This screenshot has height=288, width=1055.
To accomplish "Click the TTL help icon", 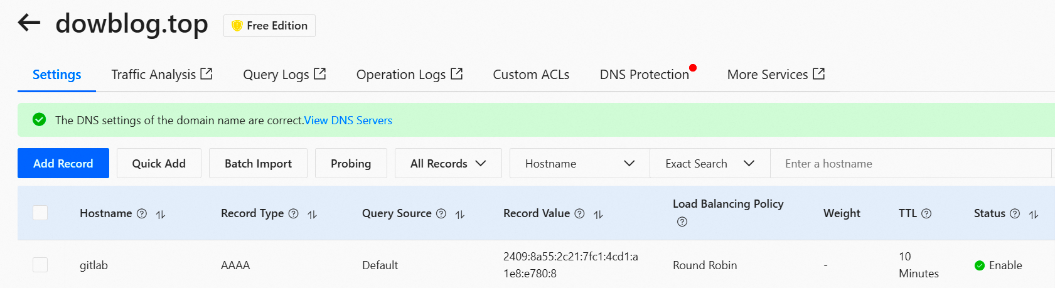I will tap(926, 214).
